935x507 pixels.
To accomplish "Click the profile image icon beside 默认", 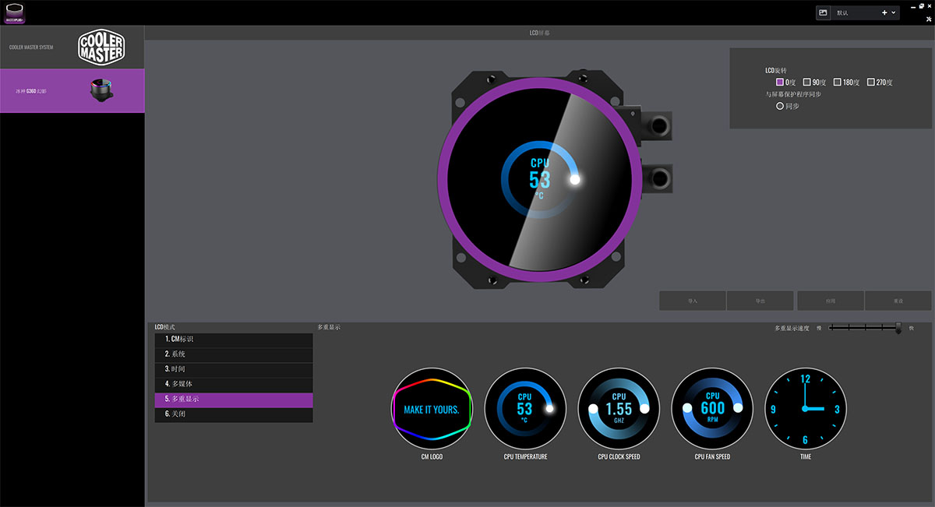I will tap(823, 12).
